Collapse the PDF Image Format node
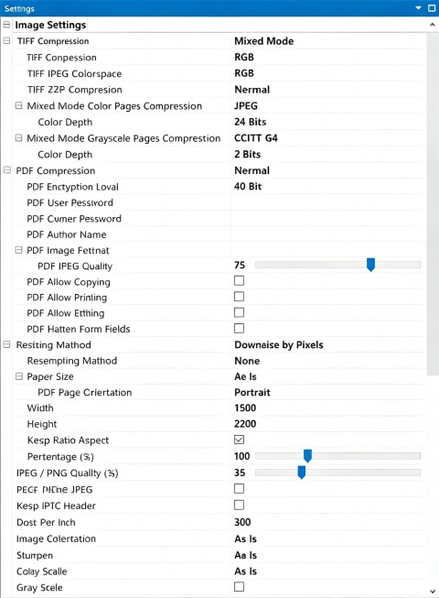439x598 pixels. [x=18, y=250]
